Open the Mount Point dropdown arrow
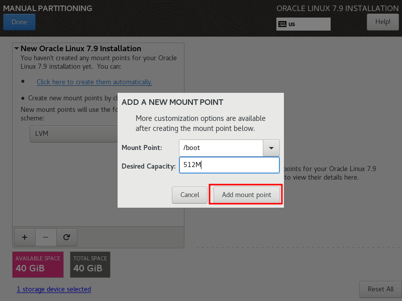 [271, 148]
